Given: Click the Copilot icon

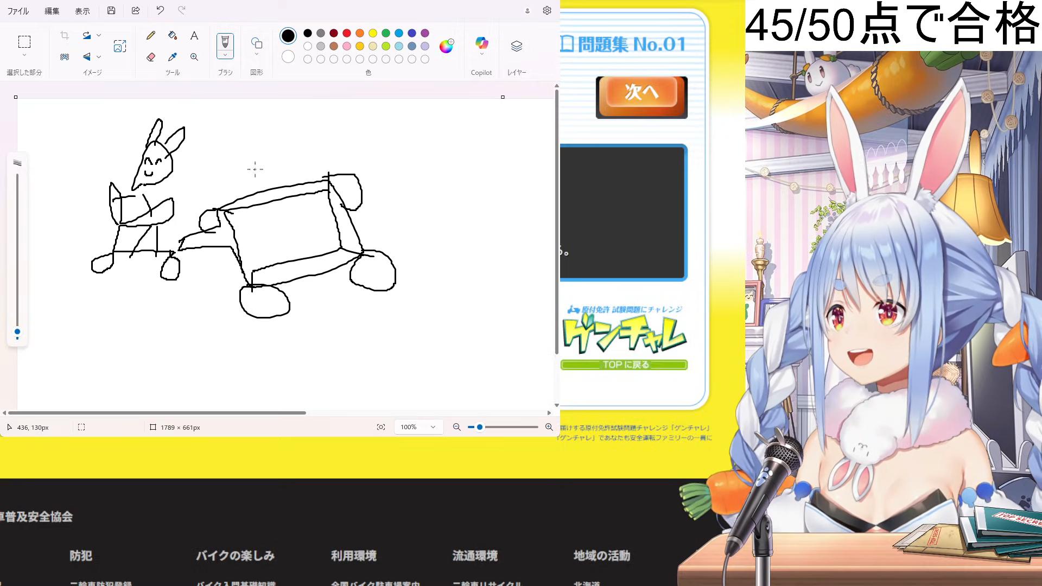Looking at the screenshot, I should pos(481,43).
